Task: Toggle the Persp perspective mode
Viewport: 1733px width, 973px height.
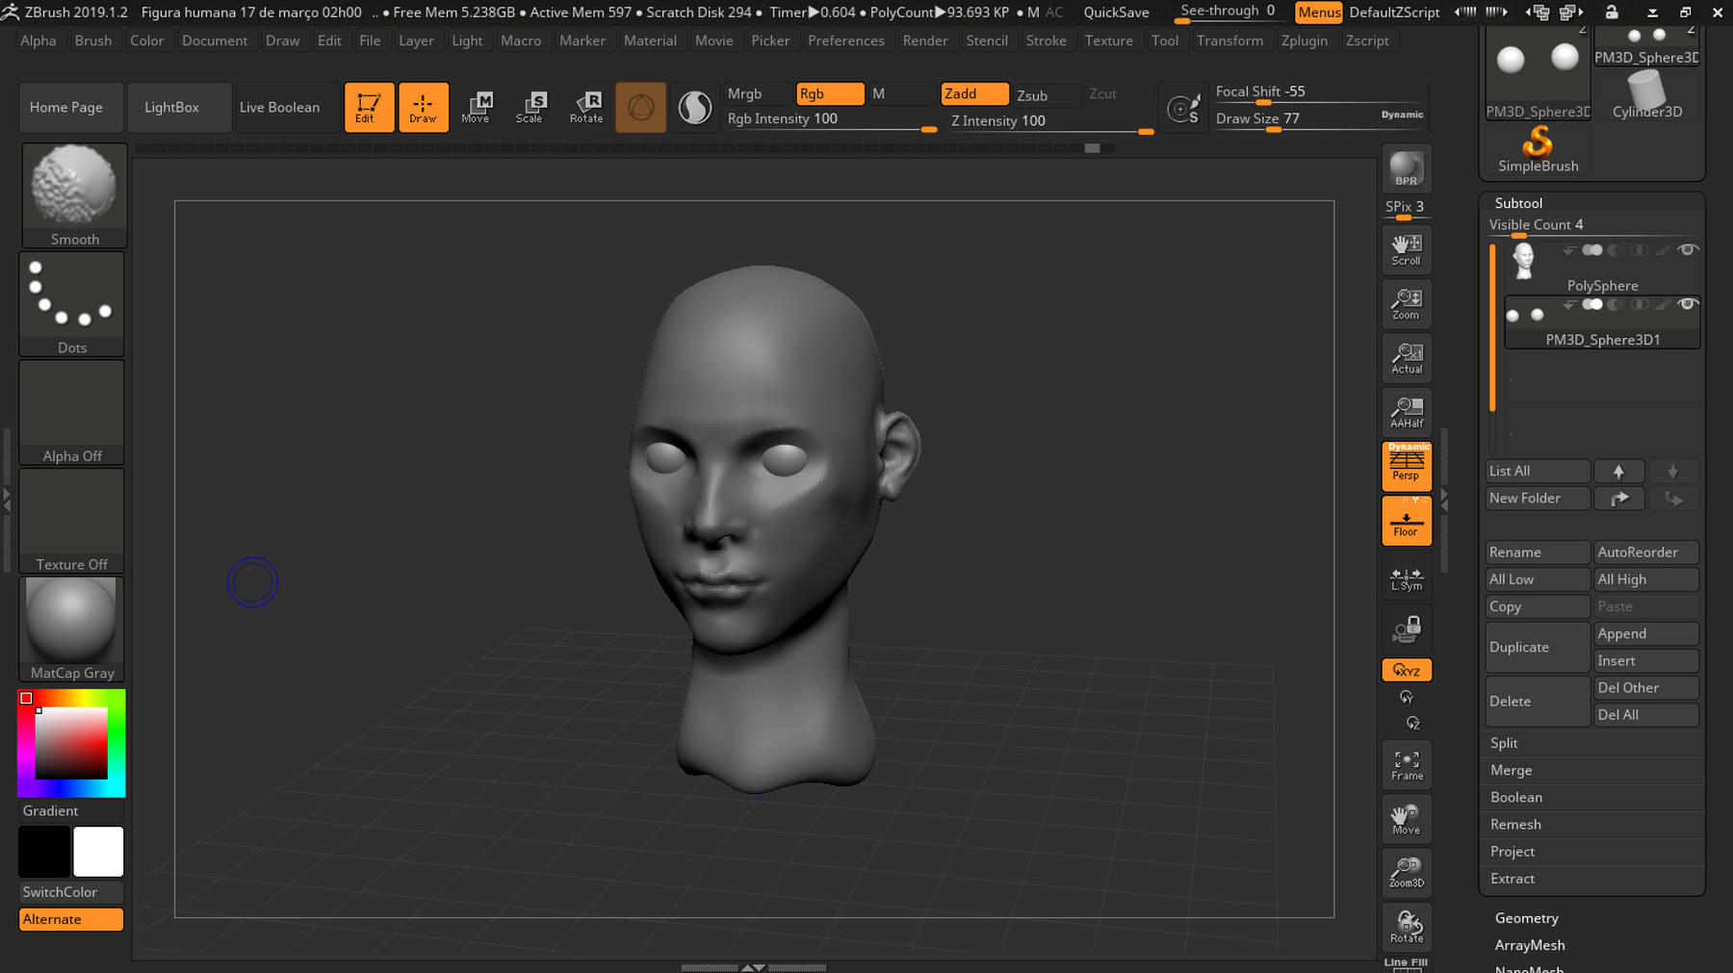Action: [1406, 466]
